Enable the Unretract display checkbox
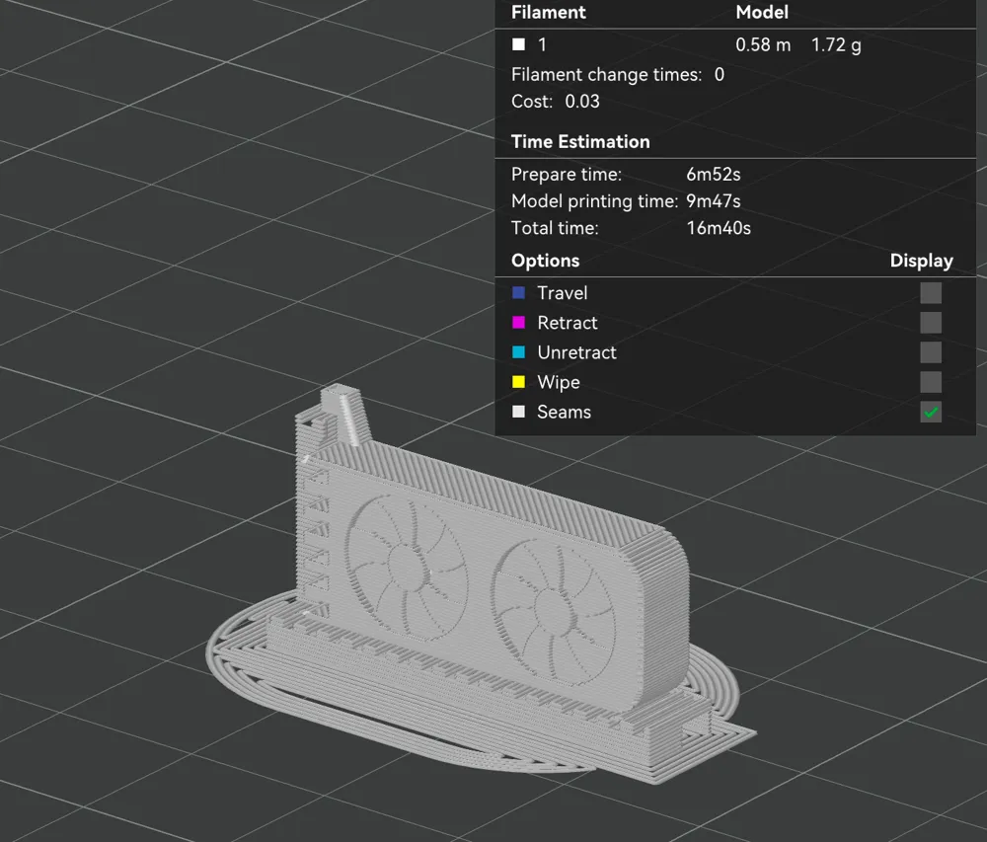Screen dimensions: 987x842 [x=929, y=351]
